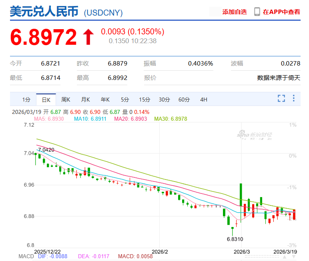
Task: Switch to 月K monthly chart
Action: [x=85, y=100]
